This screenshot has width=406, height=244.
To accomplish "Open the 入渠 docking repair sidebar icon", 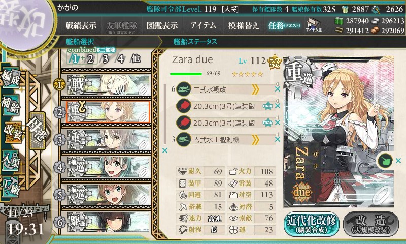I will click(x=11, y=161).
